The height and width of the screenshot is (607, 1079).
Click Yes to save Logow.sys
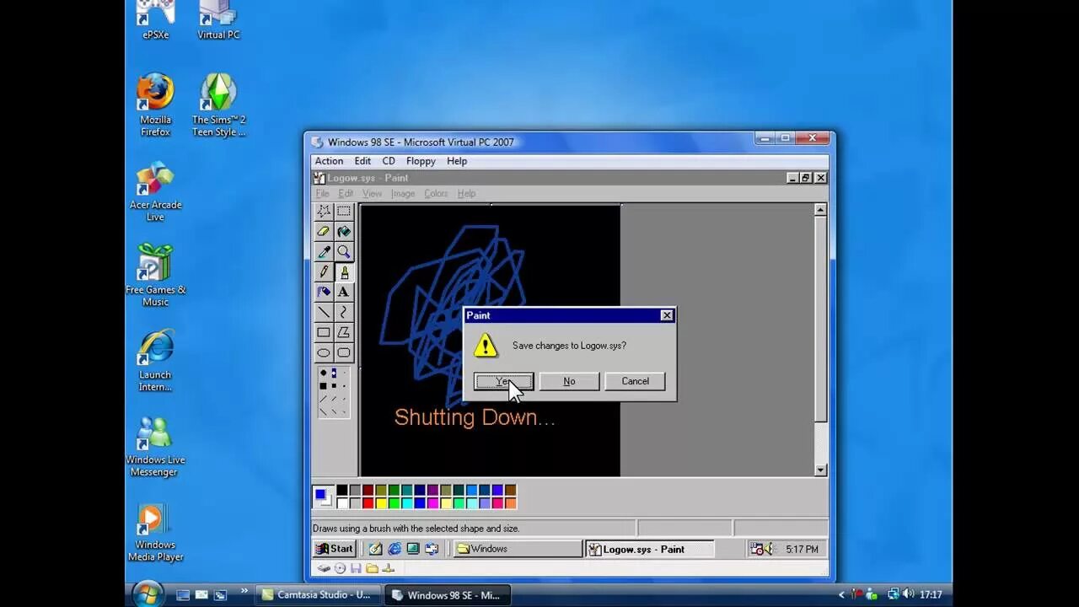pyautogui.click(x=503, y=381)
